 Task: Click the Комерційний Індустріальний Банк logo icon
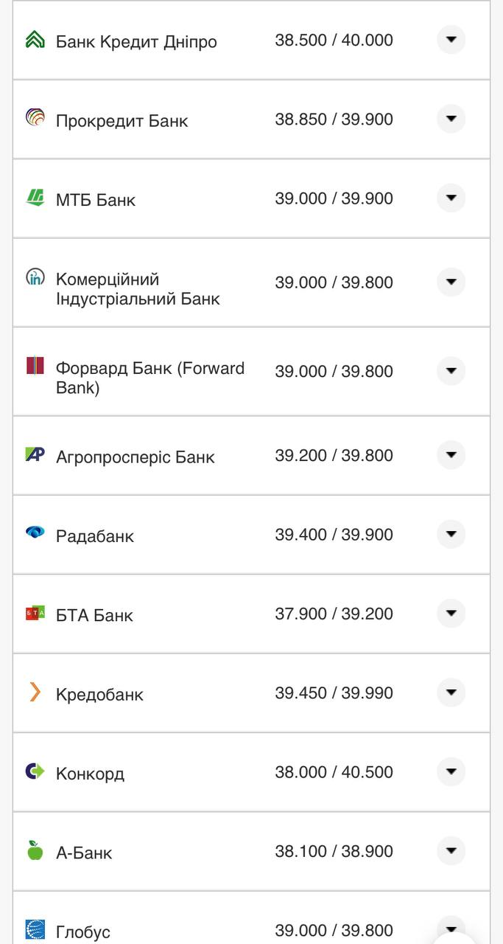click(x=35, y=277)
